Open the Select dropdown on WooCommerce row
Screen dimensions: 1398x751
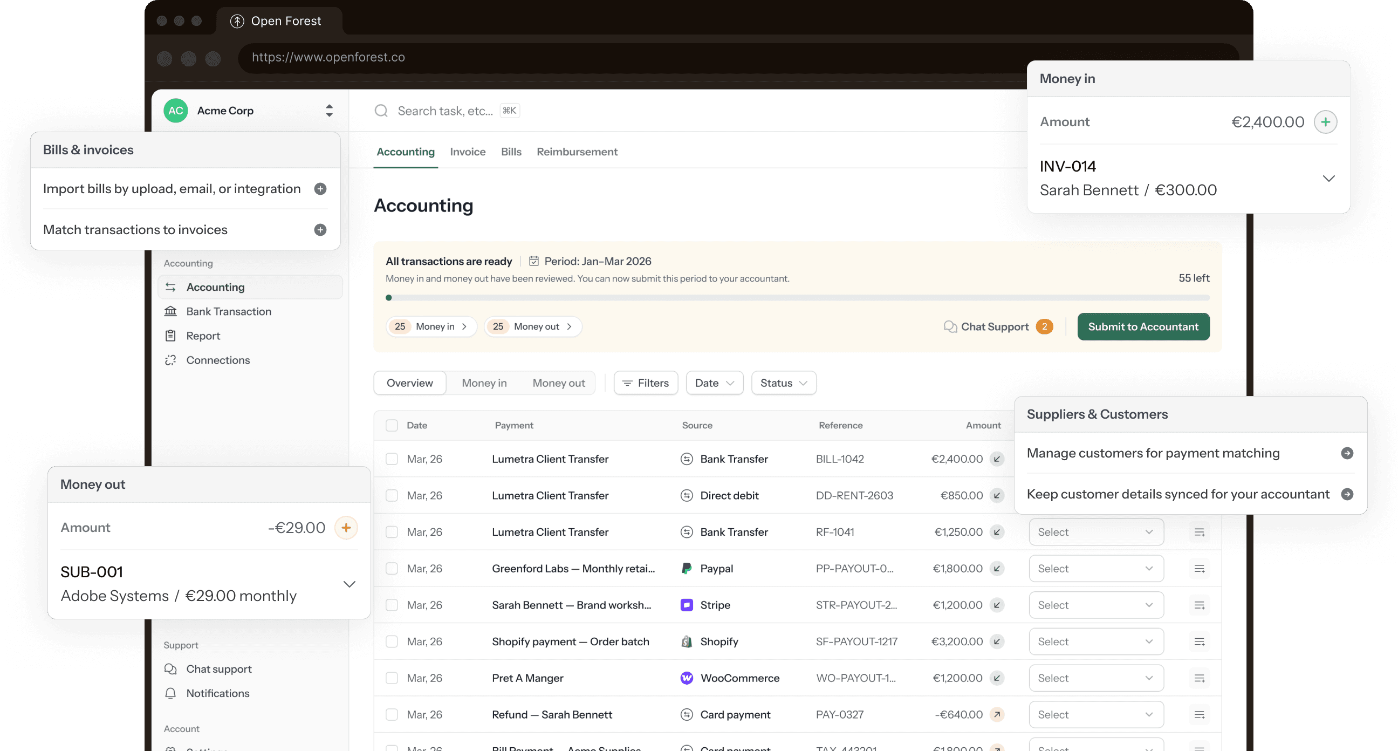click(x=1096, y=678)
